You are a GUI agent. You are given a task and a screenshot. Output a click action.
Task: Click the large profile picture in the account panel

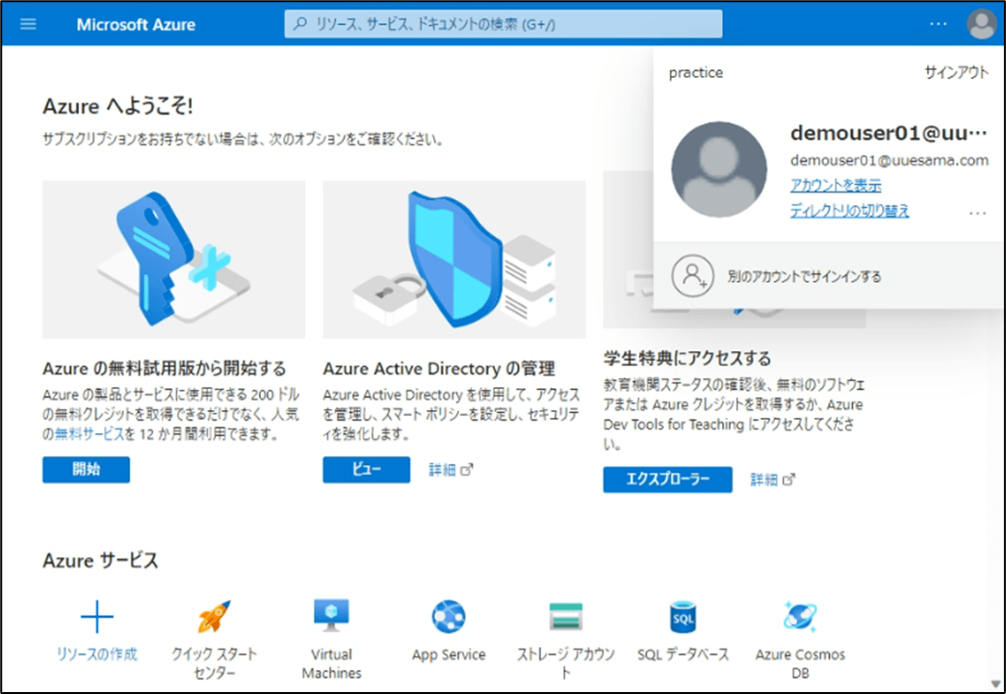pos(718,169)
